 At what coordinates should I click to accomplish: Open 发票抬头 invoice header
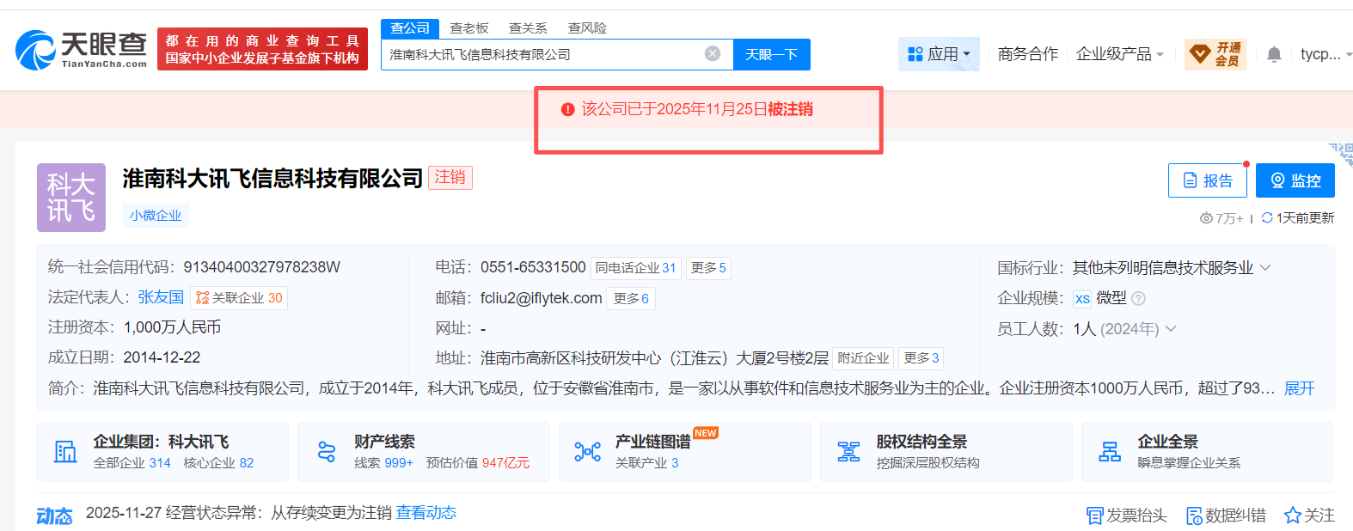(1127, 516)
